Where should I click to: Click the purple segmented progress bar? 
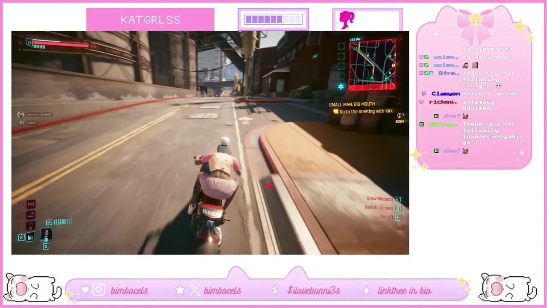point(273,19)
